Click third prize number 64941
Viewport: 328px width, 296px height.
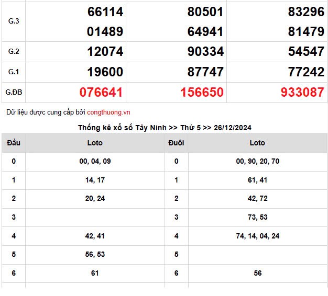[x=205, y=31]
